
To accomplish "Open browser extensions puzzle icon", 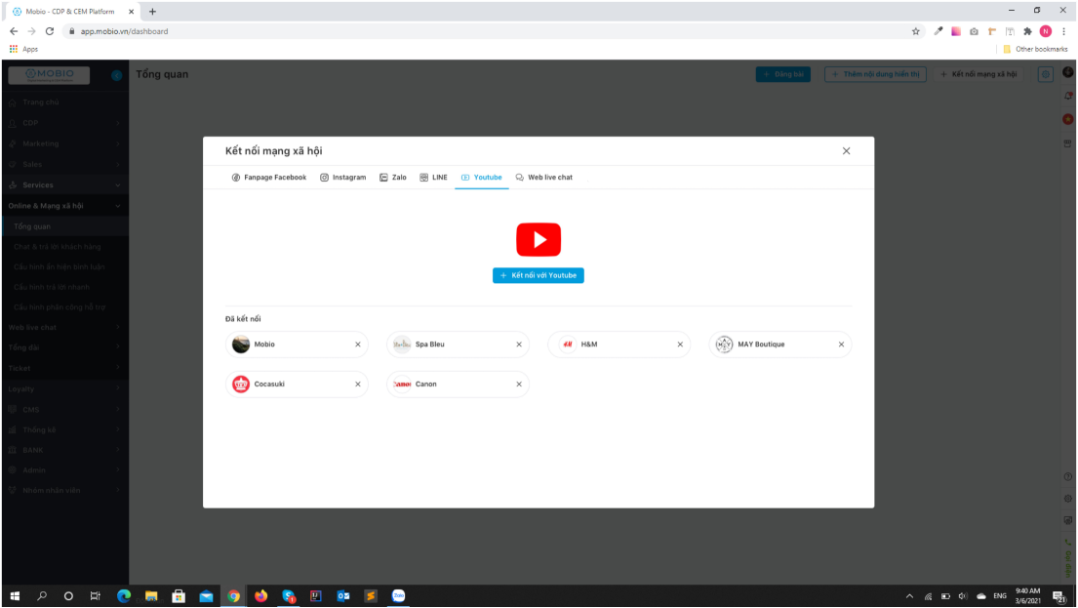I will tap(1027, 31).
